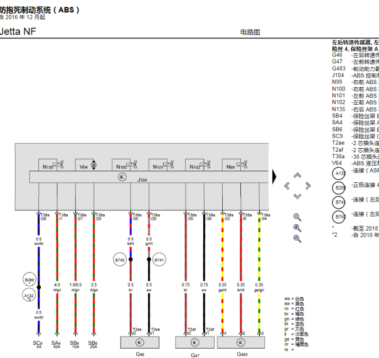Click the SA4 40A fuse label

[x=56, y=344]
